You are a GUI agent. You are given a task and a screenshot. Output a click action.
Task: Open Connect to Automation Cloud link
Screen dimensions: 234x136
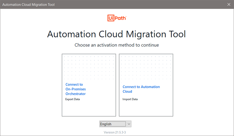coord(141,89)
